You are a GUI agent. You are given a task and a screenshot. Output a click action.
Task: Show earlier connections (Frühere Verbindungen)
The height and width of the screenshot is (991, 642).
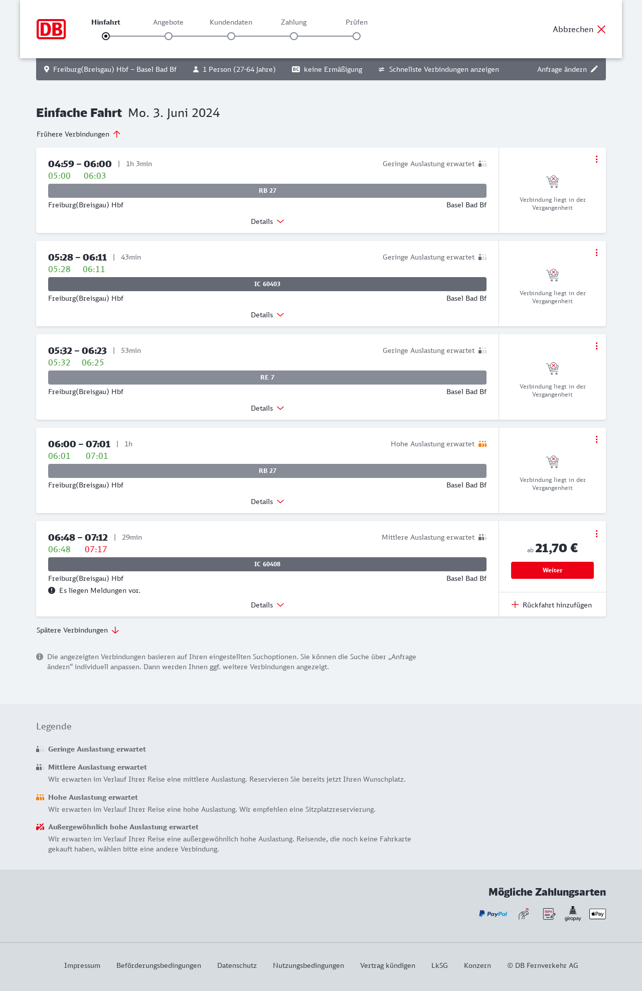click(x=79, y=134)
